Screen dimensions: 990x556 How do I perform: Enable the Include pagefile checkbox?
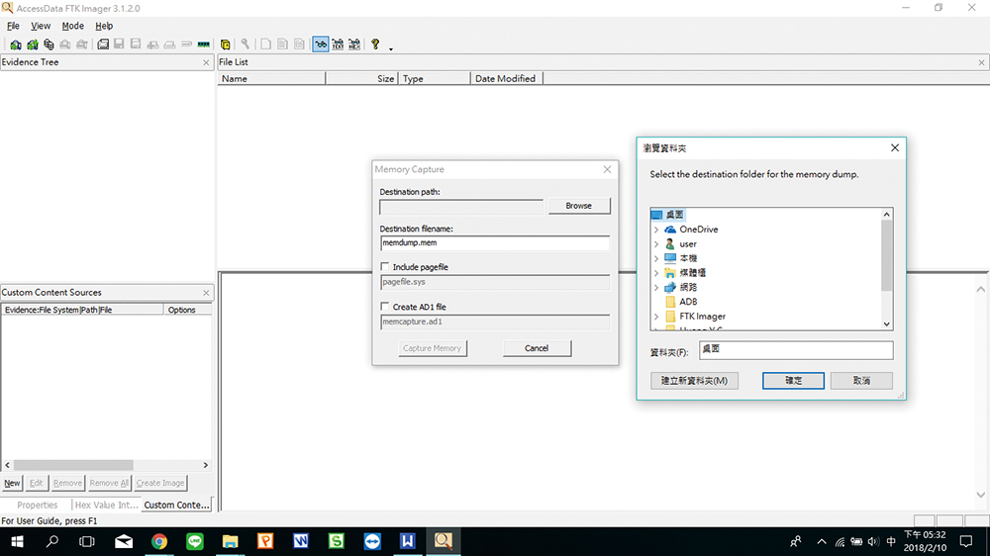click(384, 267)
